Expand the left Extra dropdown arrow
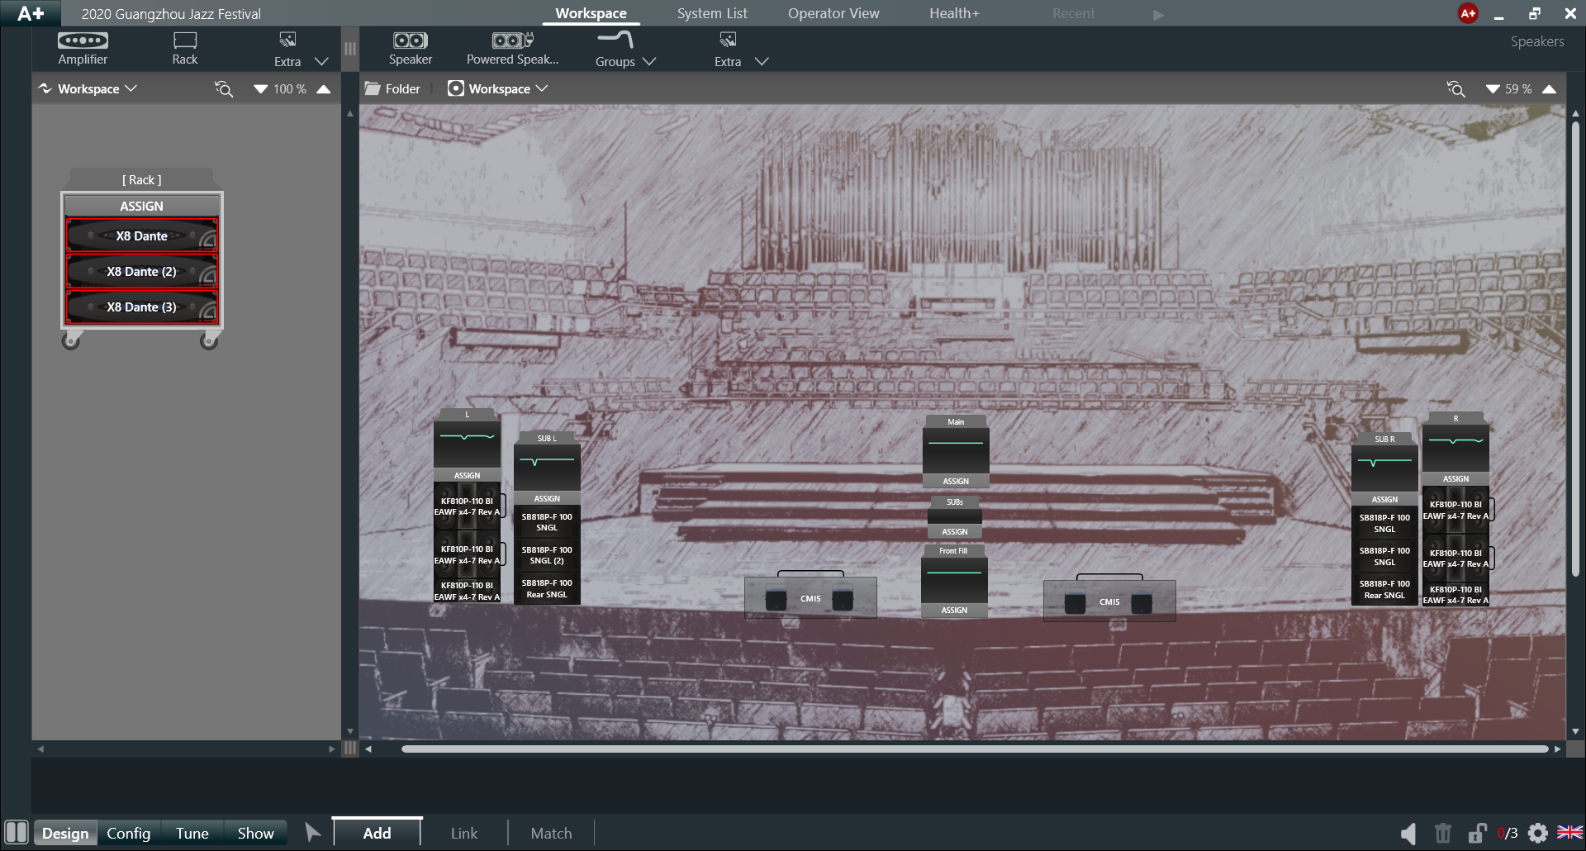This screenshot has width=1586, height=851. (322, 62)
